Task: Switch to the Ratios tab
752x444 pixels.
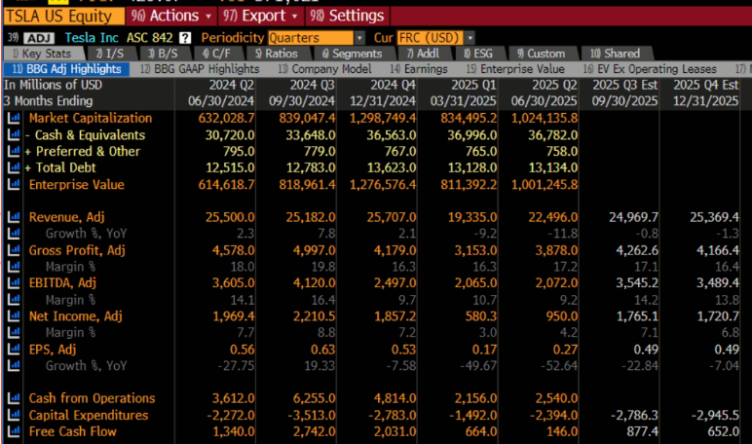Action: pyautogui.click(x=276, y=54)
